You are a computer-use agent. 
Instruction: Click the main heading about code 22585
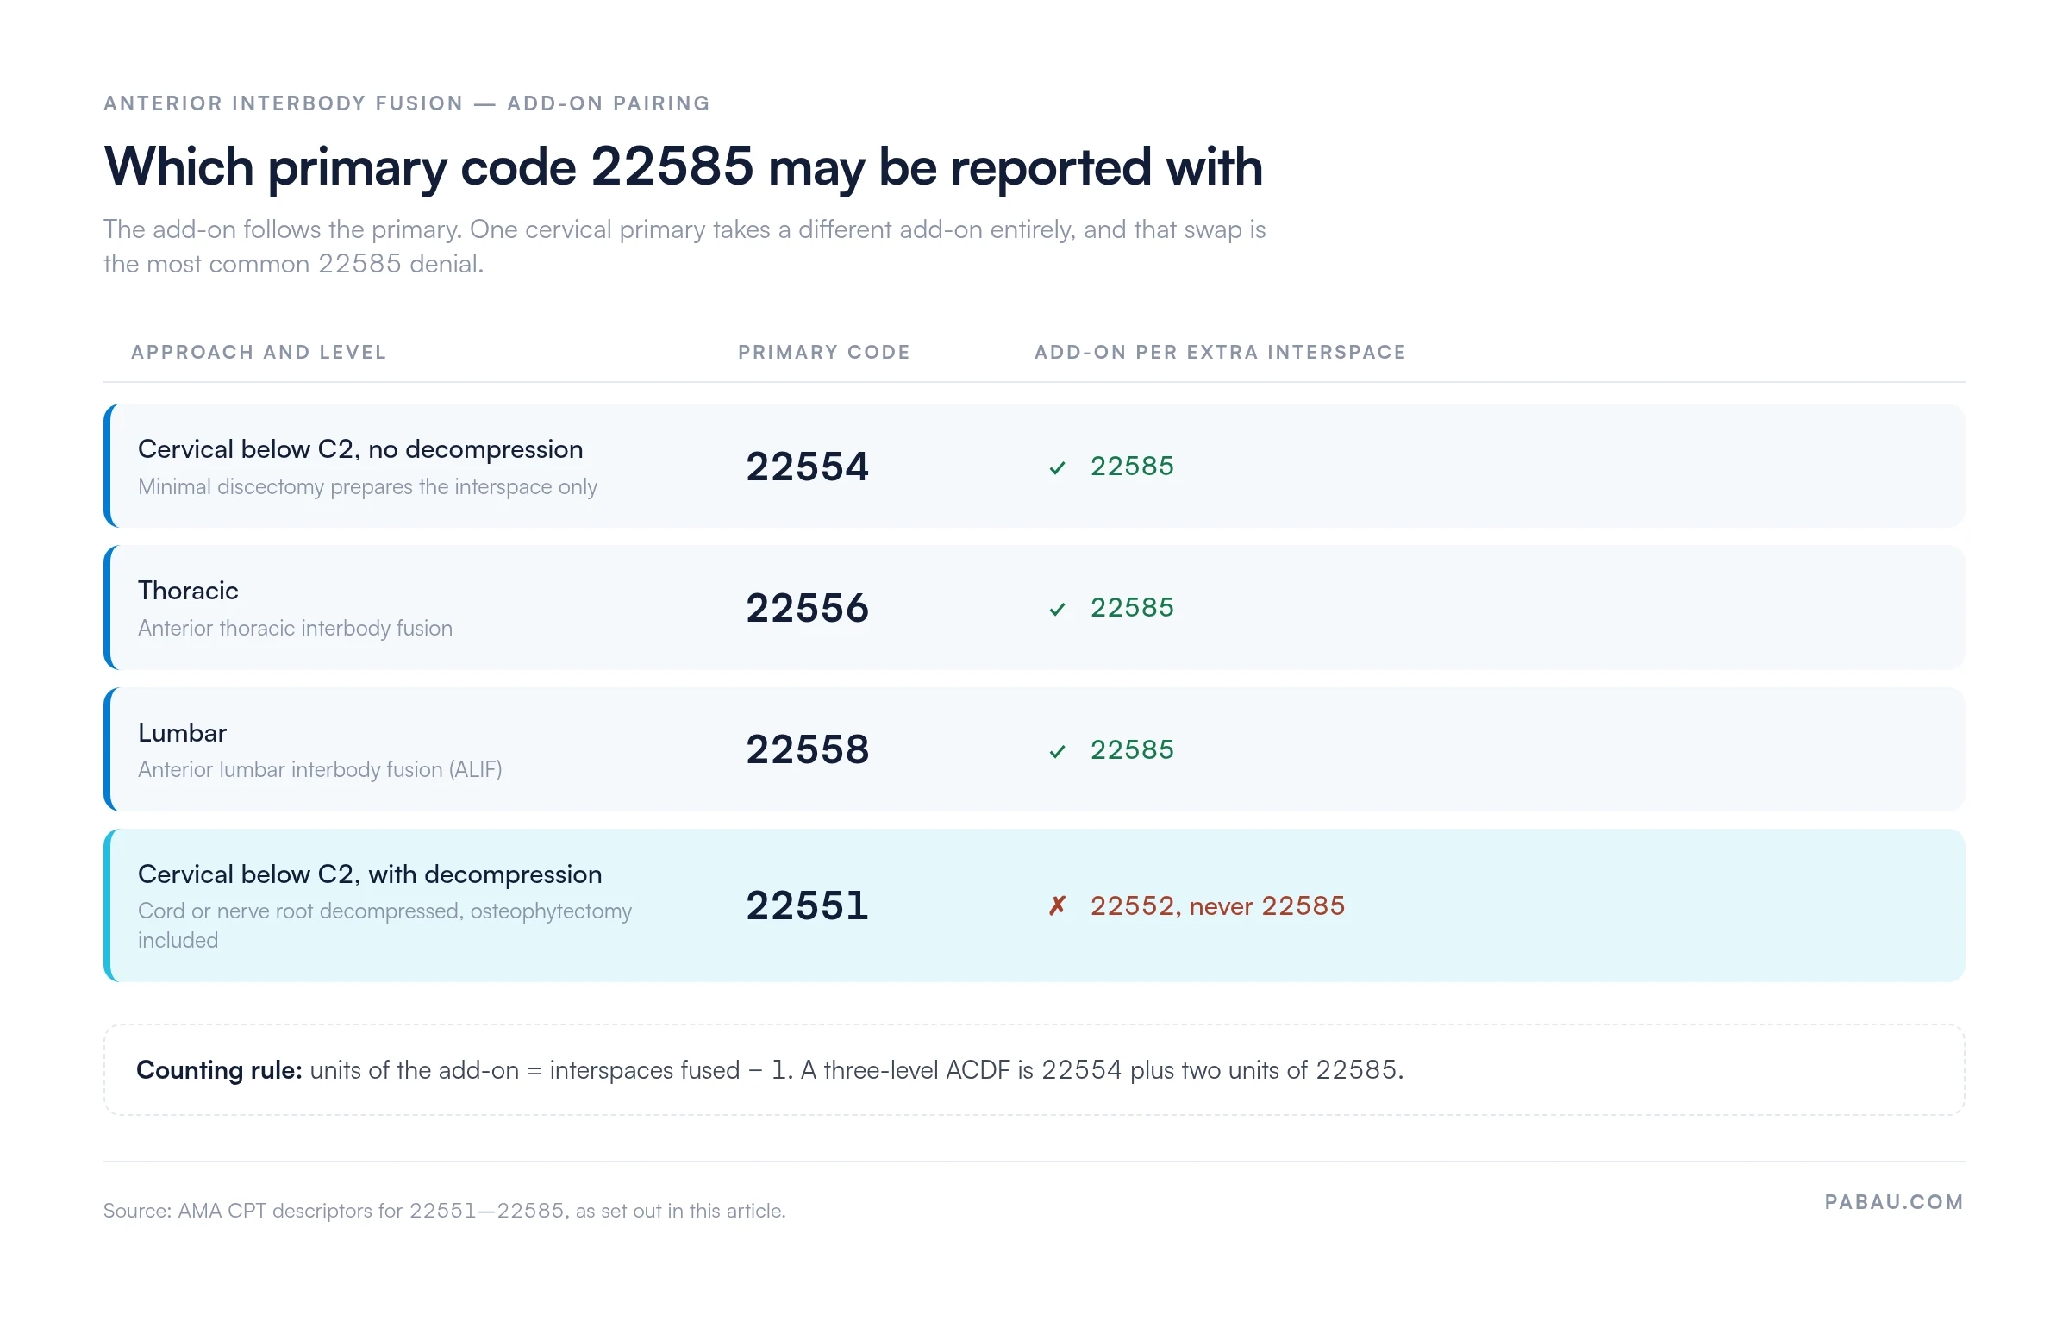click(x=683, y=168)
